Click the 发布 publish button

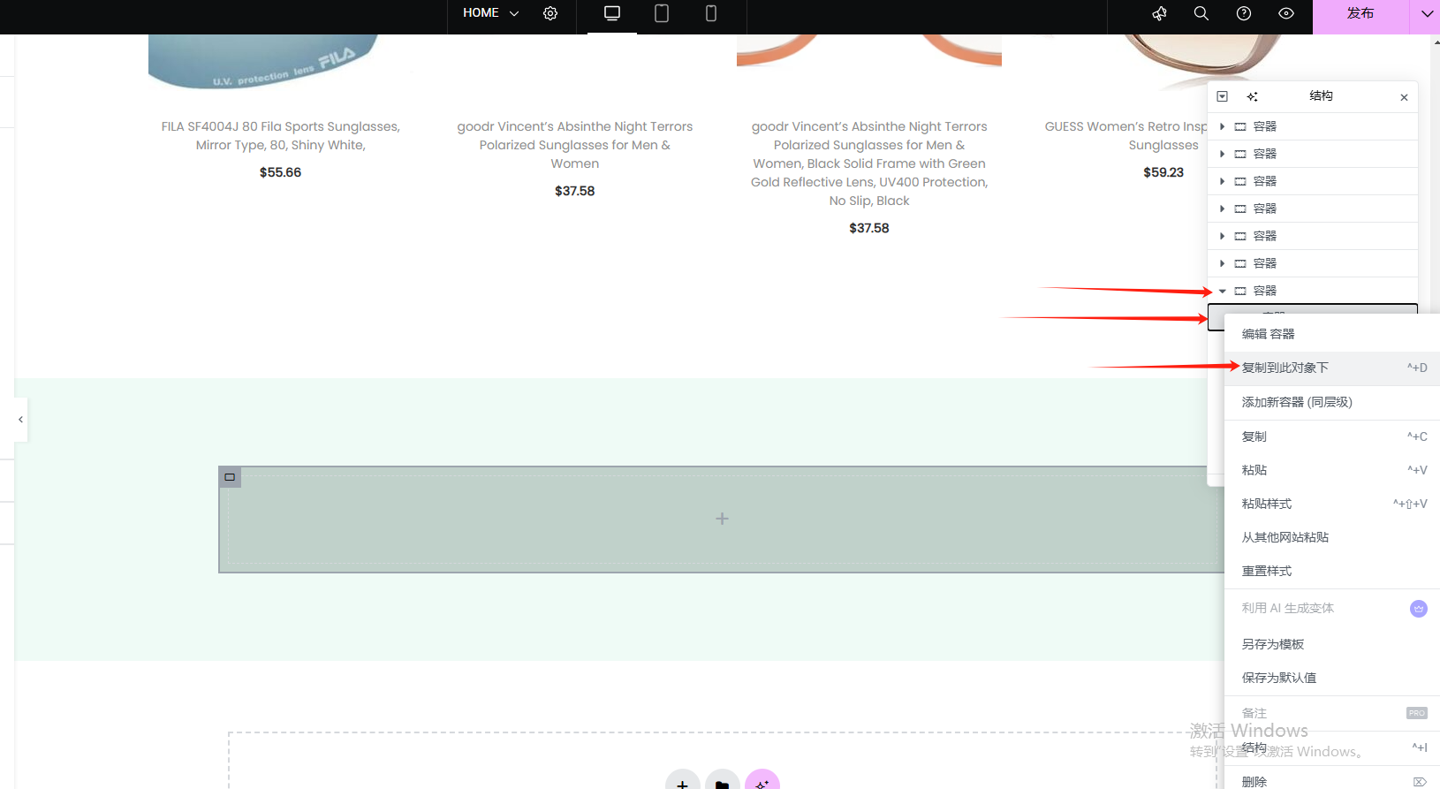pos(1360,13)
